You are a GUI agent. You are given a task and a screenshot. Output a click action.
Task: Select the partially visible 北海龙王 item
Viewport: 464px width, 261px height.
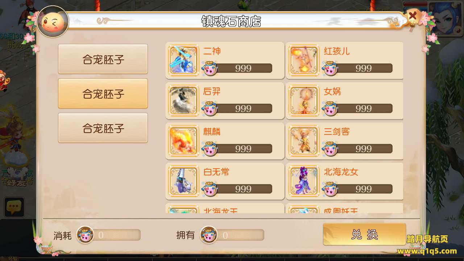(225, 208)
